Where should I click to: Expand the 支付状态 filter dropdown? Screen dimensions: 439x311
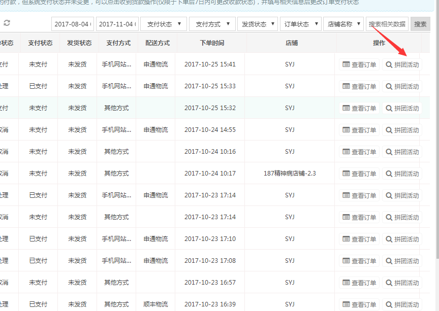(163, 24)
